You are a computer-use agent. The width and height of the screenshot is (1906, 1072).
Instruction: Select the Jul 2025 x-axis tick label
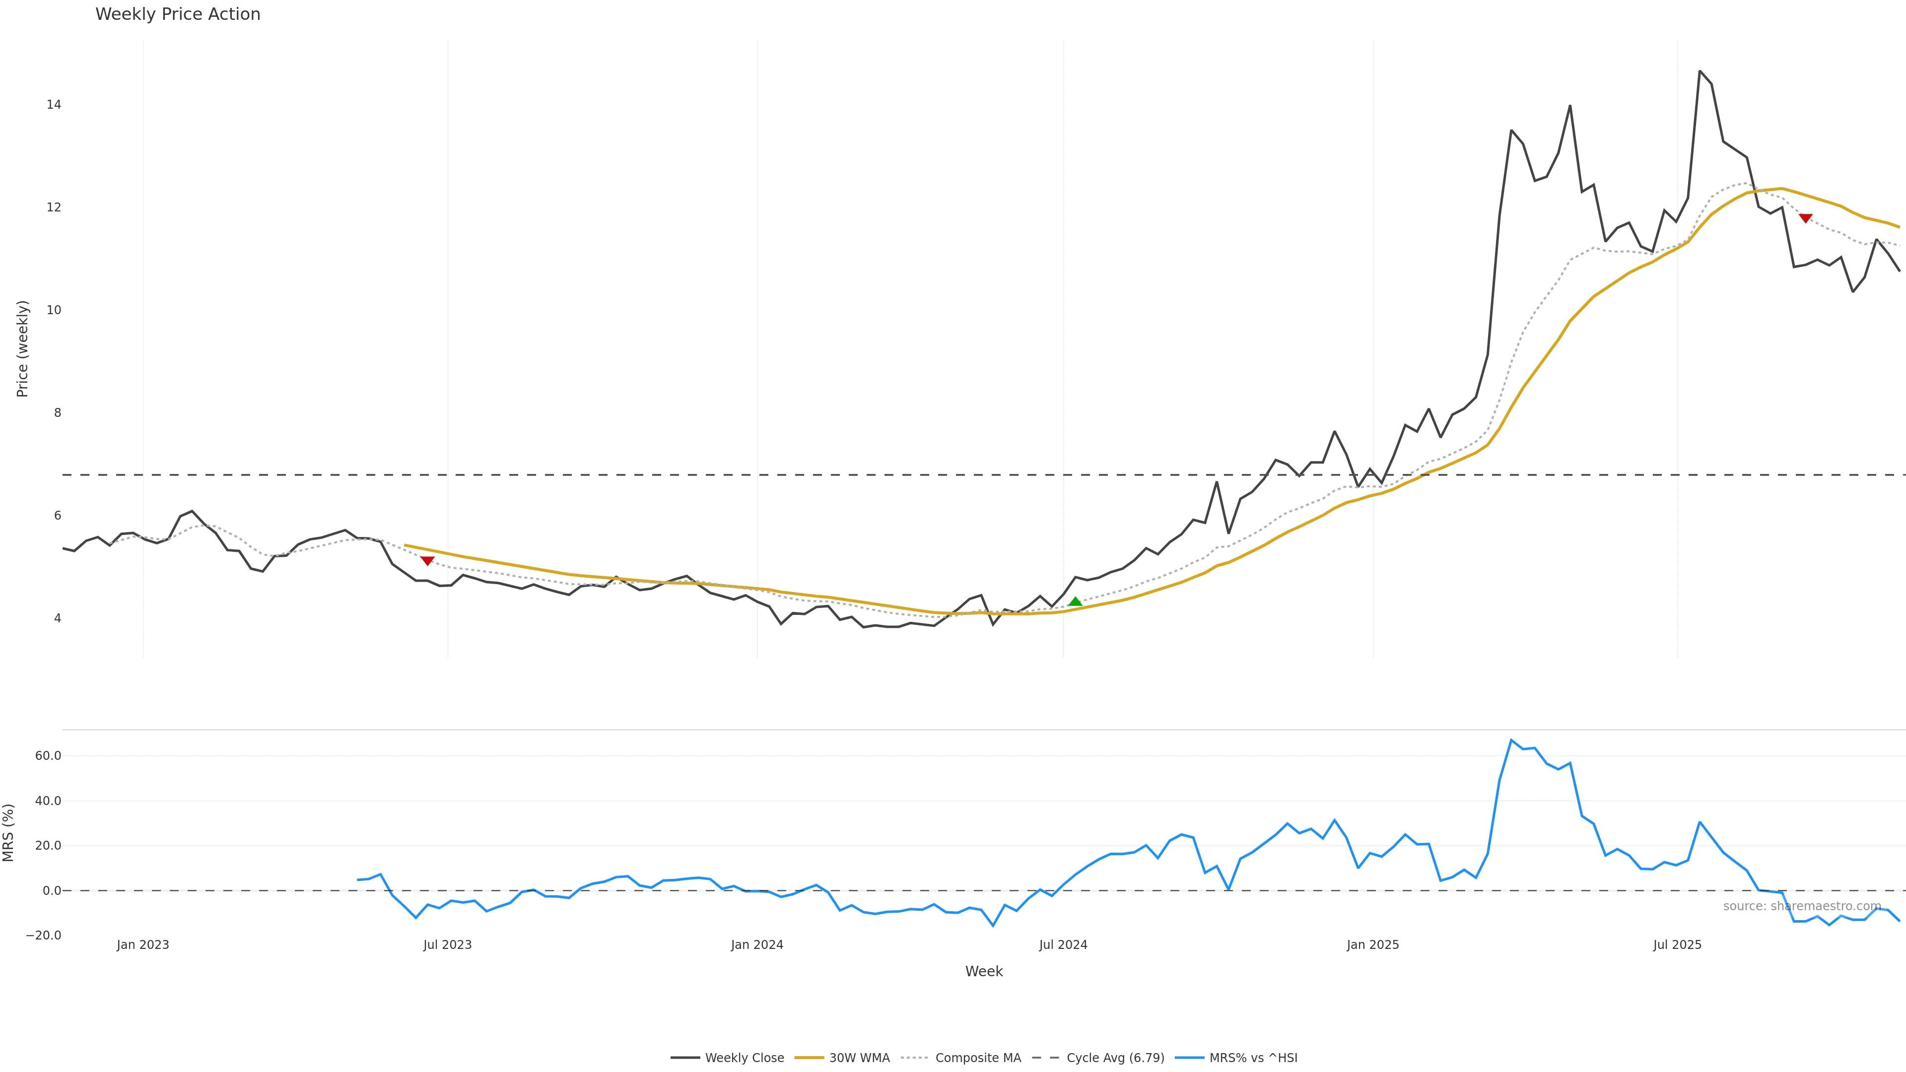[1677, 945]
